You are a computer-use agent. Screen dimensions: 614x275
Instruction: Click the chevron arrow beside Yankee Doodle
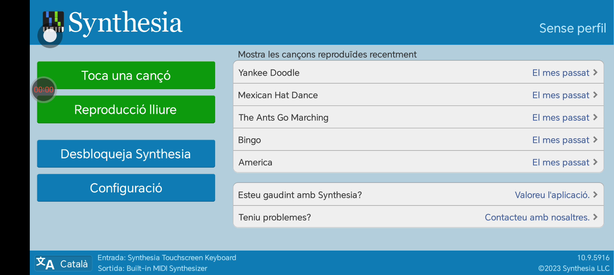(x=595, y=73)
